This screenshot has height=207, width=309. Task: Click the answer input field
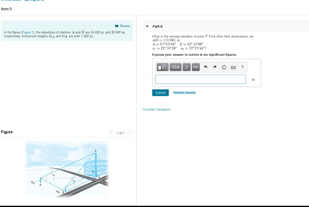[x=200, y=79]
